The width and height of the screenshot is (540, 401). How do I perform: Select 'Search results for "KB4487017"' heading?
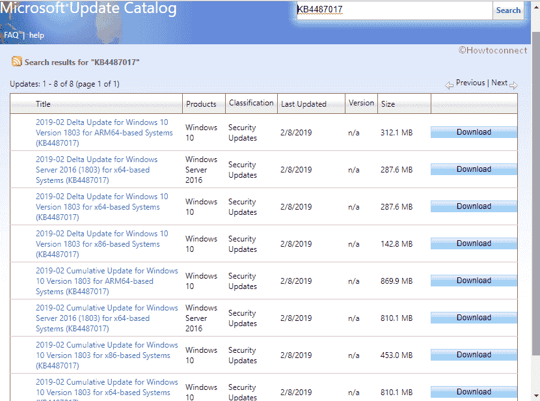[82, 62]
